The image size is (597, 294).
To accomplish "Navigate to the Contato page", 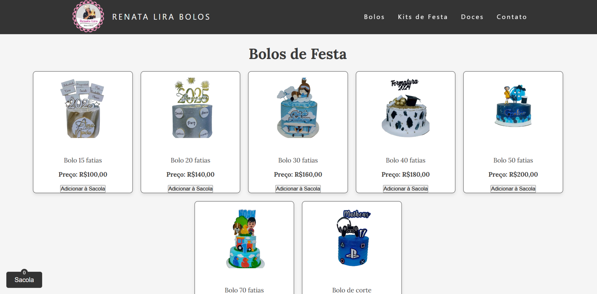I will (x=512, y=17).
